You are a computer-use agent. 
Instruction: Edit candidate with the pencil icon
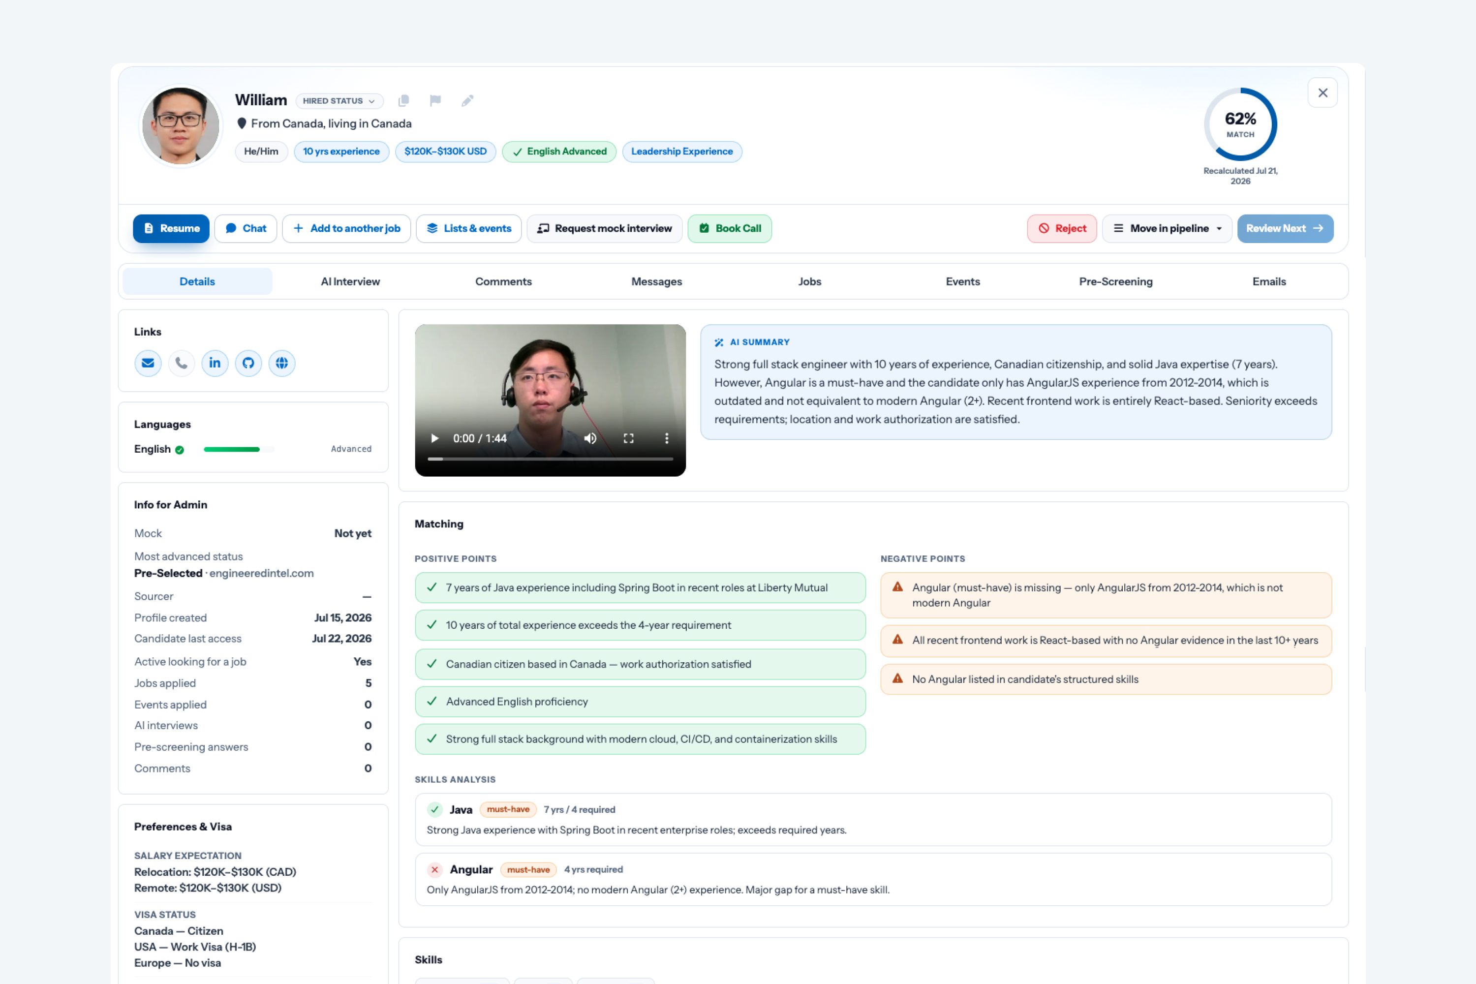(x=467, y=100)
